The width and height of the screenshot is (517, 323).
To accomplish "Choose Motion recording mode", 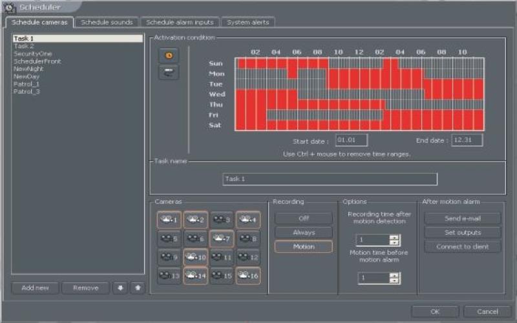I will point(303,246).
